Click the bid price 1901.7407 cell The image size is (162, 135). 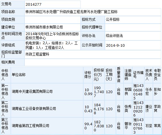tap(99, 92)
